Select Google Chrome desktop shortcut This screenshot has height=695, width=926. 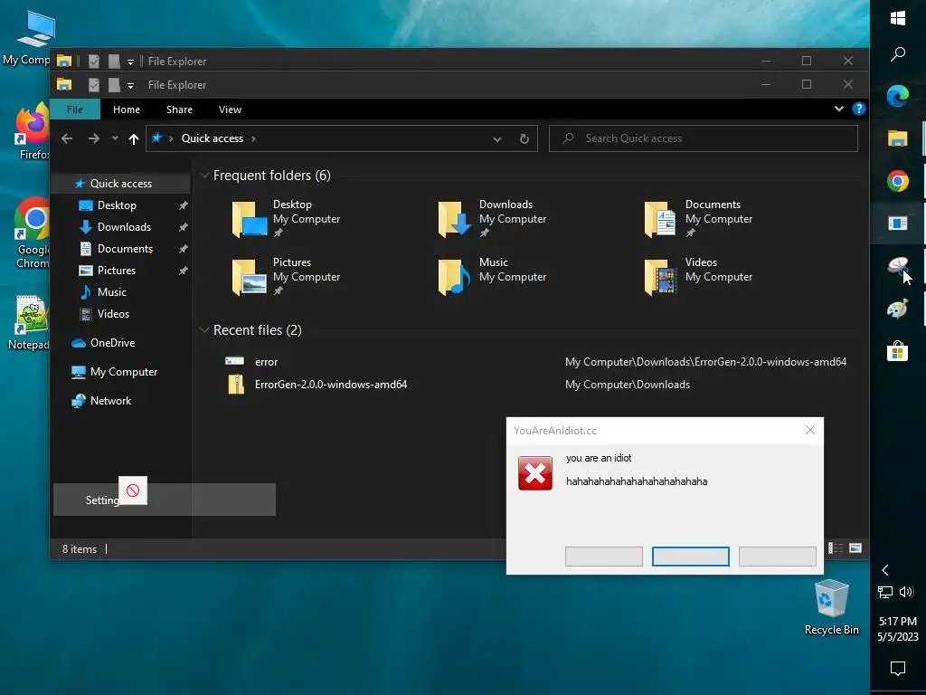(x=32, y=233)
